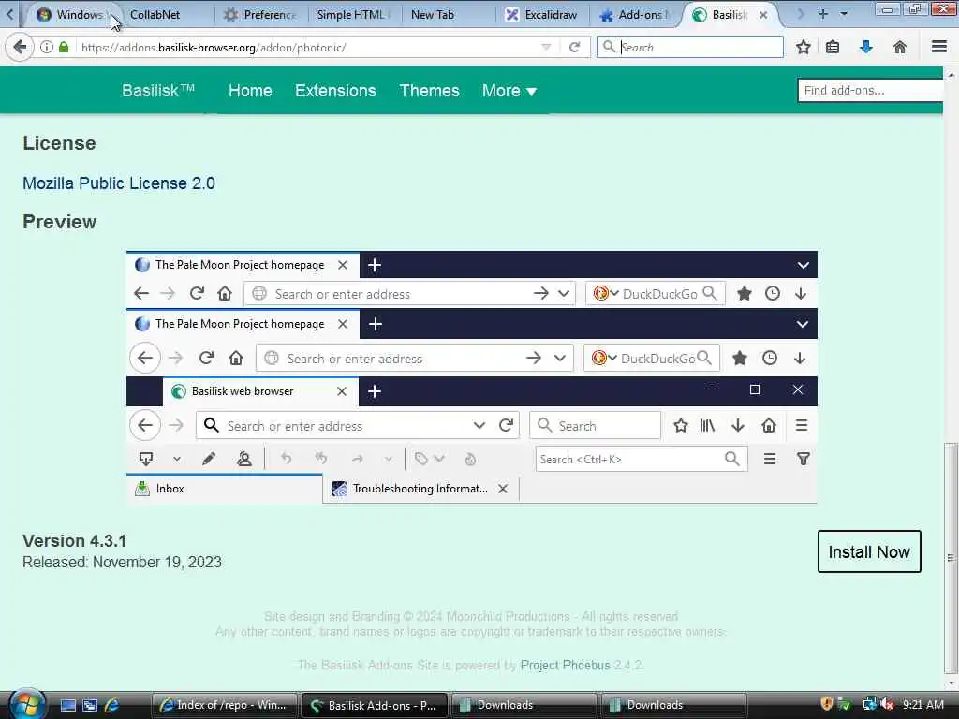Switch to the Windows tab
This screenshot has width=959, height=719.
[71, 15]
